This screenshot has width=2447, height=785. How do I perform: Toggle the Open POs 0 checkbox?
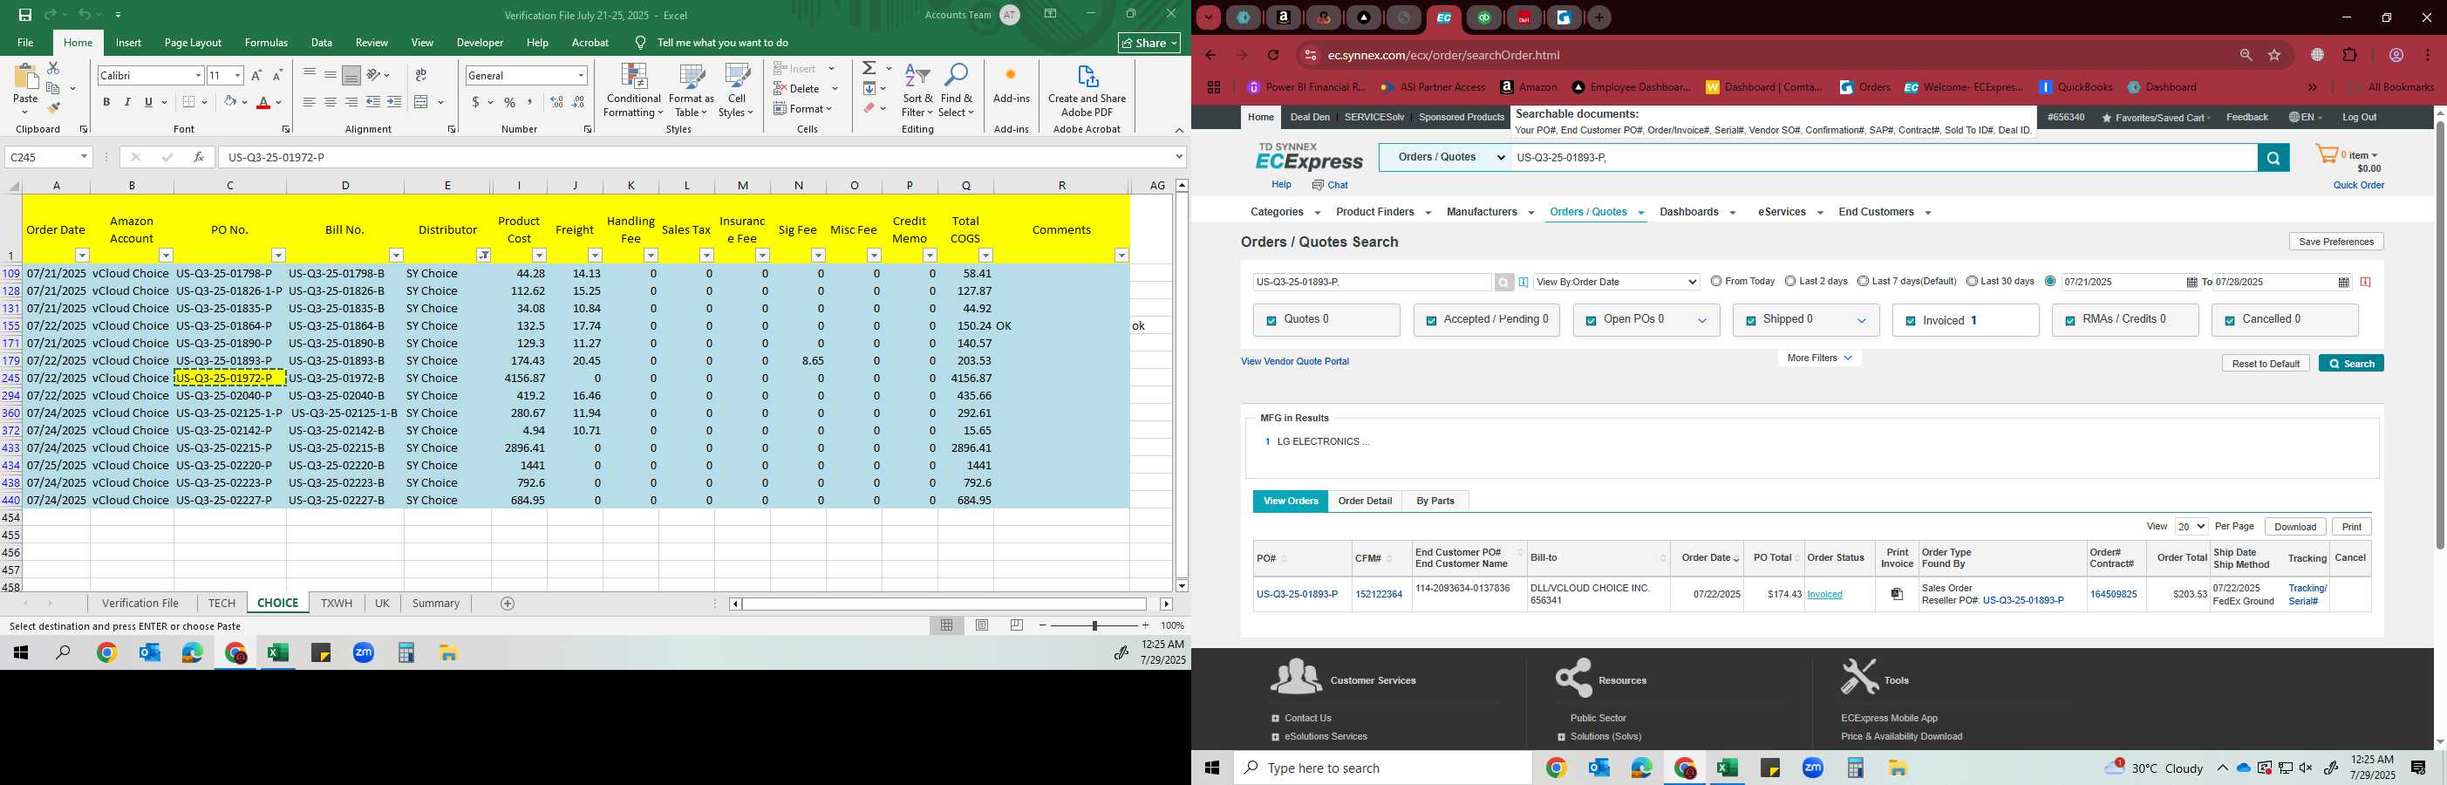click(x=1590, y=321)
